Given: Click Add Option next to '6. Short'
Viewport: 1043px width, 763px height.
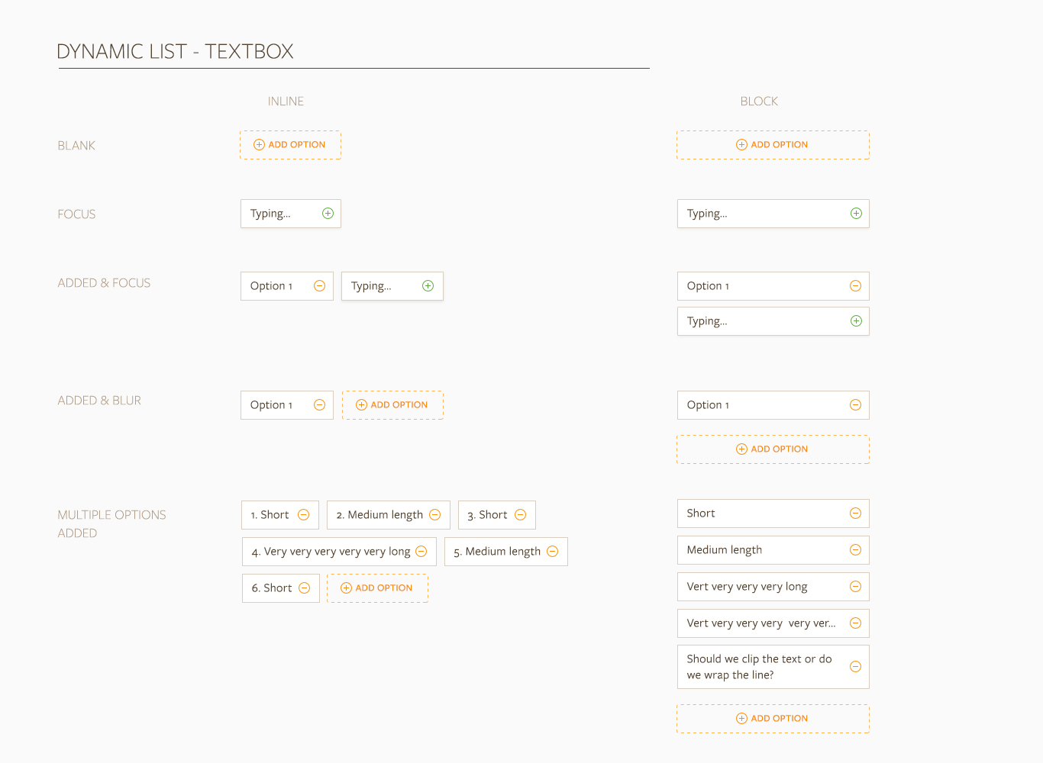Looking at the screenshot, I should [x=377, y=588].
